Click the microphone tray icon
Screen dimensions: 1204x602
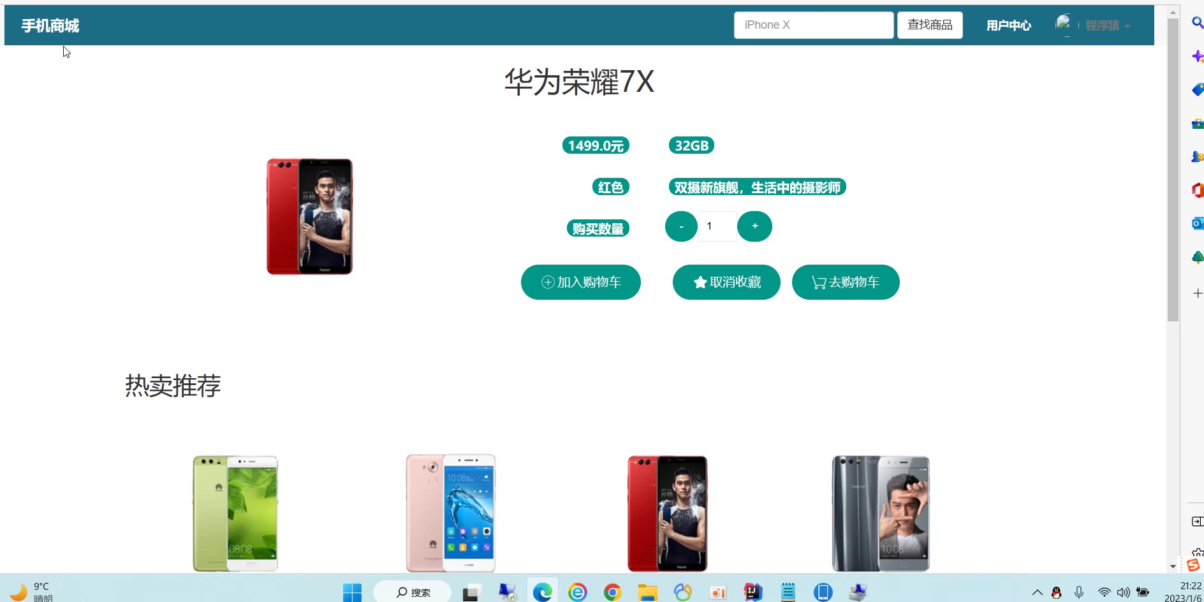point(1079,592)
